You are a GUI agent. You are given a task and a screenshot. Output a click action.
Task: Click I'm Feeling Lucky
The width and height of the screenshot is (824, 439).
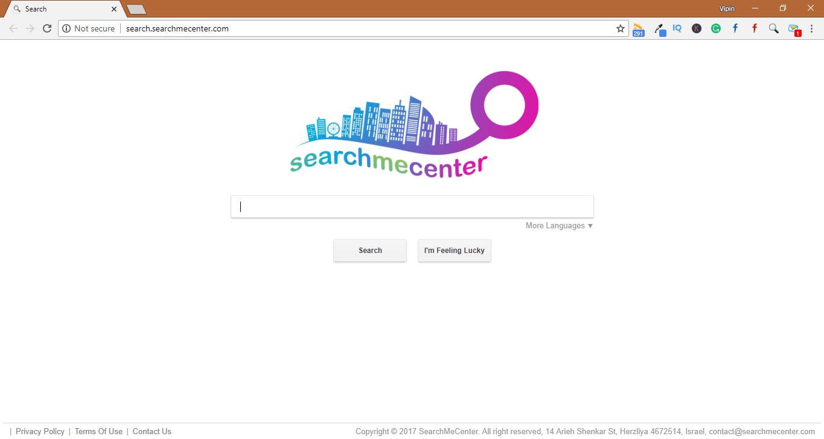[454, 250]
